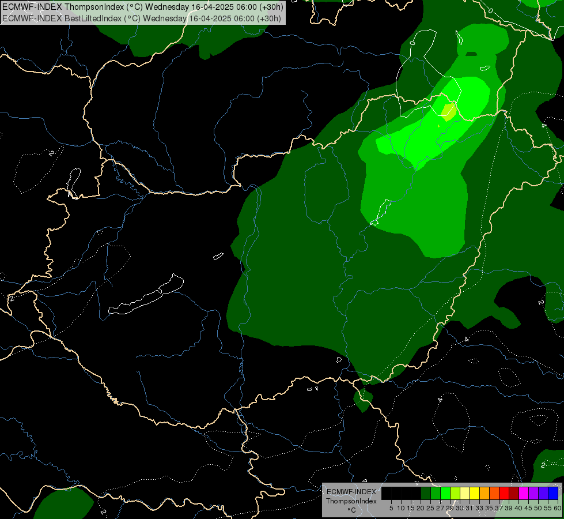Click legend tick label '15'
Viewport: 564px width, 519px height.
click(x=411, y=508)
